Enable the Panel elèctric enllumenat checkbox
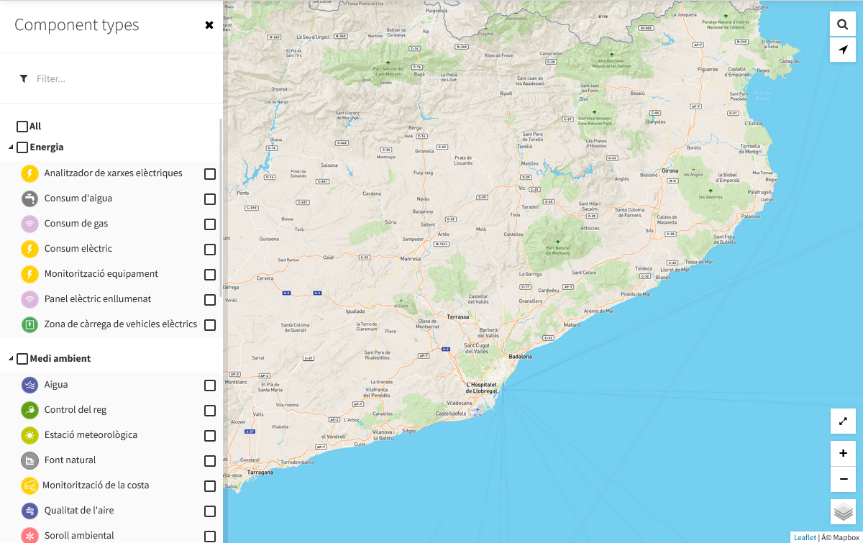This screenshot has width=863, height=543. [x=210, y=300]
